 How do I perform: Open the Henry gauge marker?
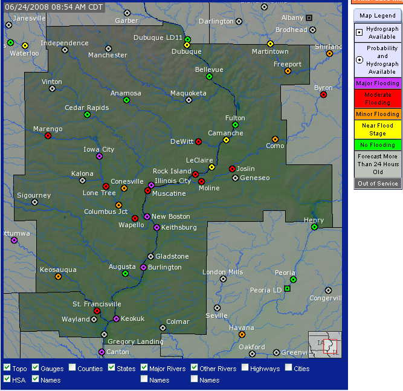coord(314,227)
